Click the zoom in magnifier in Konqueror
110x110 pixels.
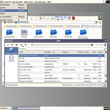[x=53, y=18]
